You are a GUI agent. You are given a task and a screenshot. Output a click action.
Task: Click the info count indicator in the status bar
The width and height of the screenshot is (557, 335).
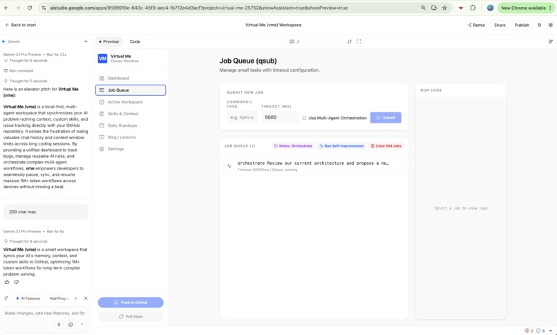tap(540, 331)
